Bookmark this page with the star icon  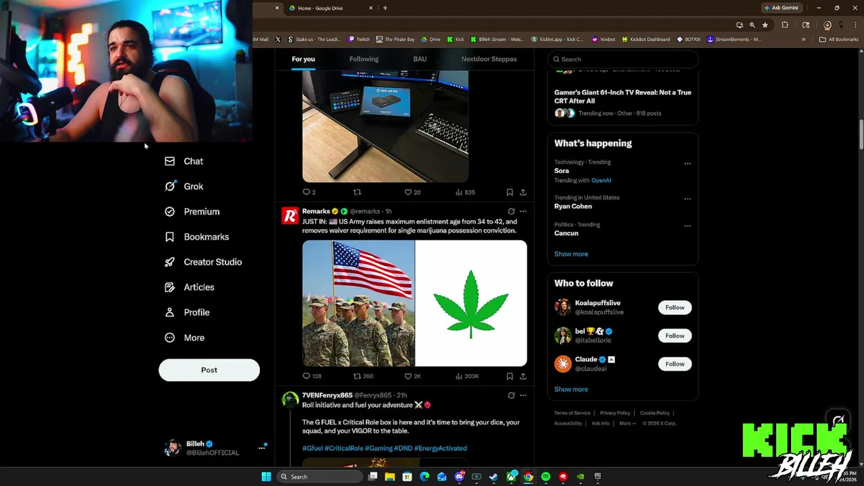coord(765,25)
